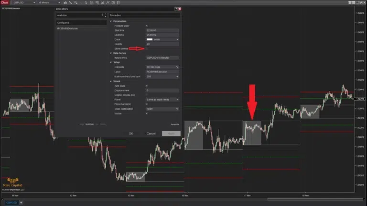
Task: Open the Calculate dropdown
Action: pyautogui.click(x=162, y=67)
